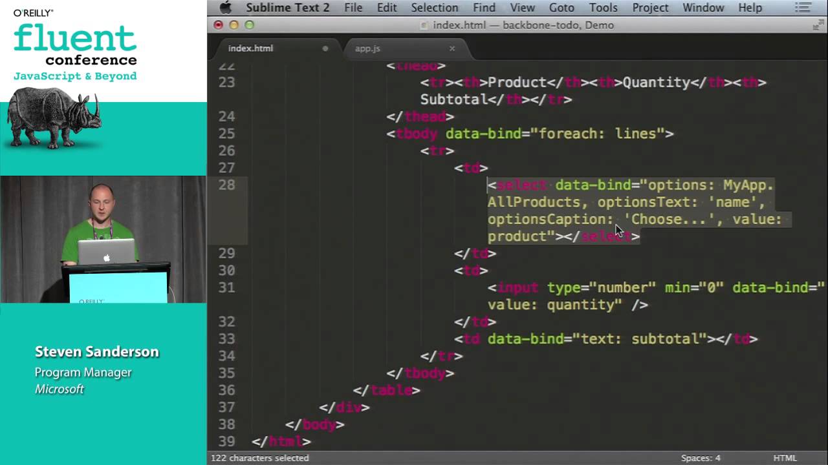Open the Selection menu
This screenshot has height=465, width=828.
(435, 8)
